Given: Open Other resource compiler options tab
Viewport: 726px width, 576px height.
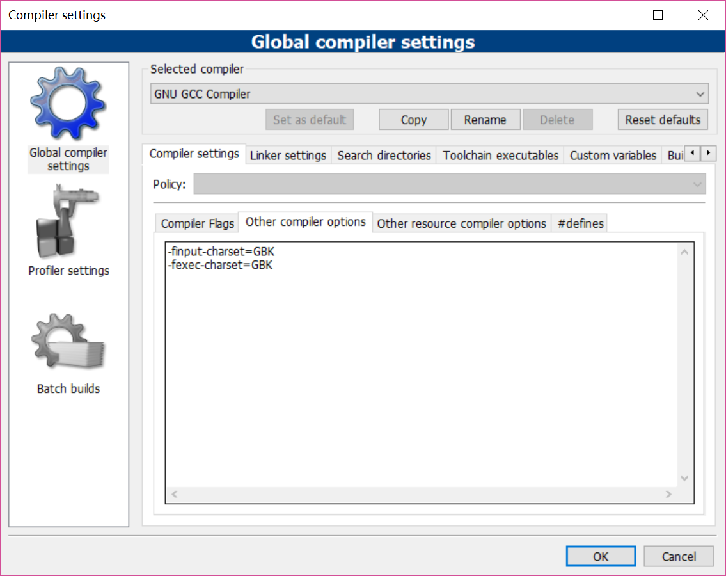Looking at the screenshot, I should 462,223.
